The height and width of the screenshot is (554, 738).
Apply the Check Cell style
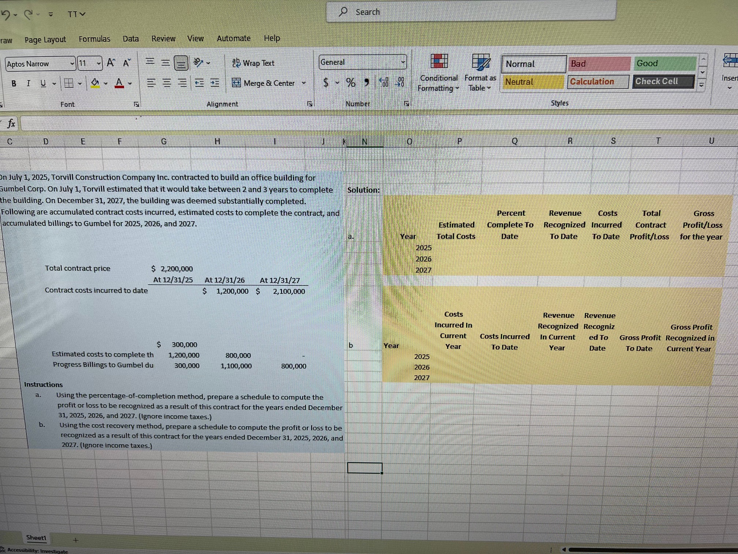(x=663, y=81)
